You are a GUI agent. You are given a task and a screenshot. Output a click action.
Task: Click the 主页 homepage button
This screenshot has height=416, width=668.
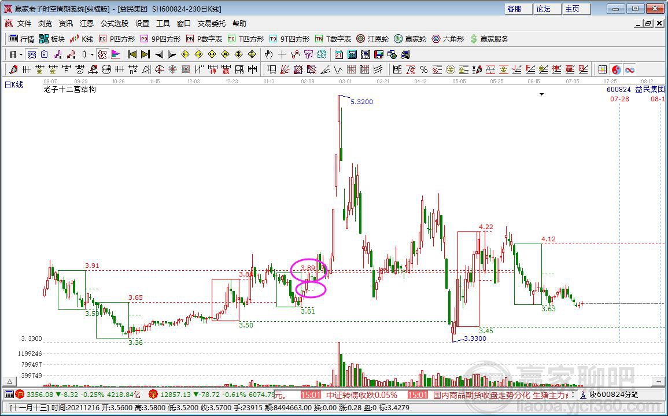577,9
